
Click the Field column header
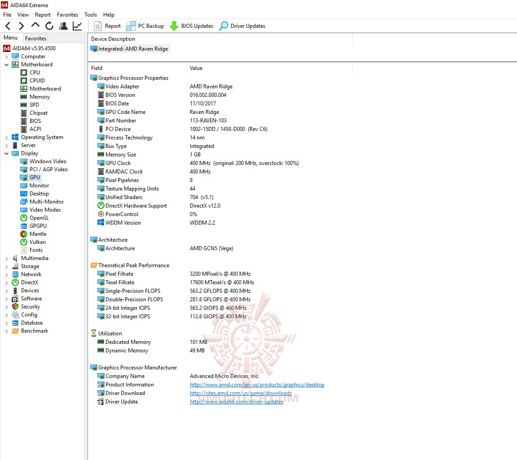point(137,68)
